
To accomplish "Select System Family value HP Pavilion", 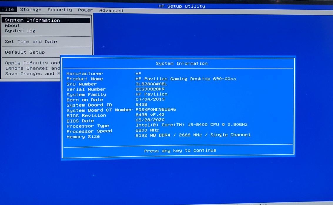I will coord(151,94).
